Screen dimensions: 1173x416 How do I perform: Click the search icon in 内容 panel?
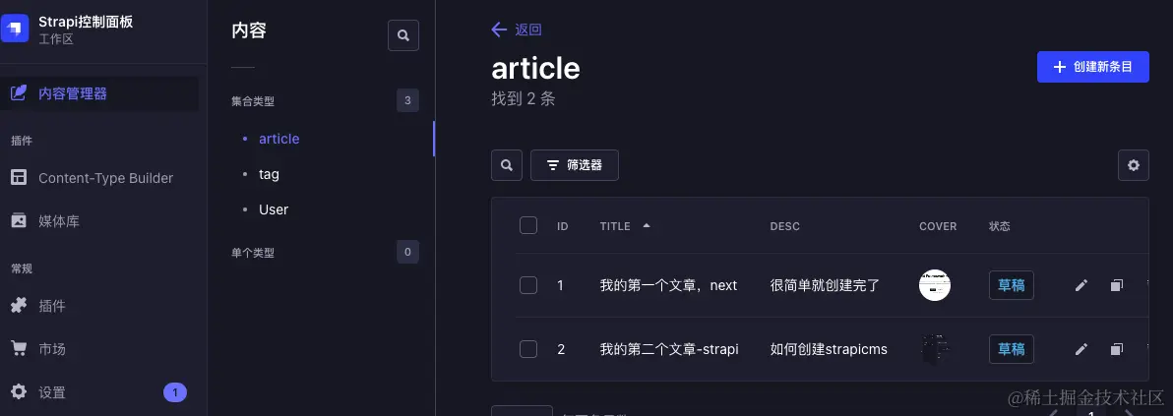pyautogui.click(x=403, y=35)
